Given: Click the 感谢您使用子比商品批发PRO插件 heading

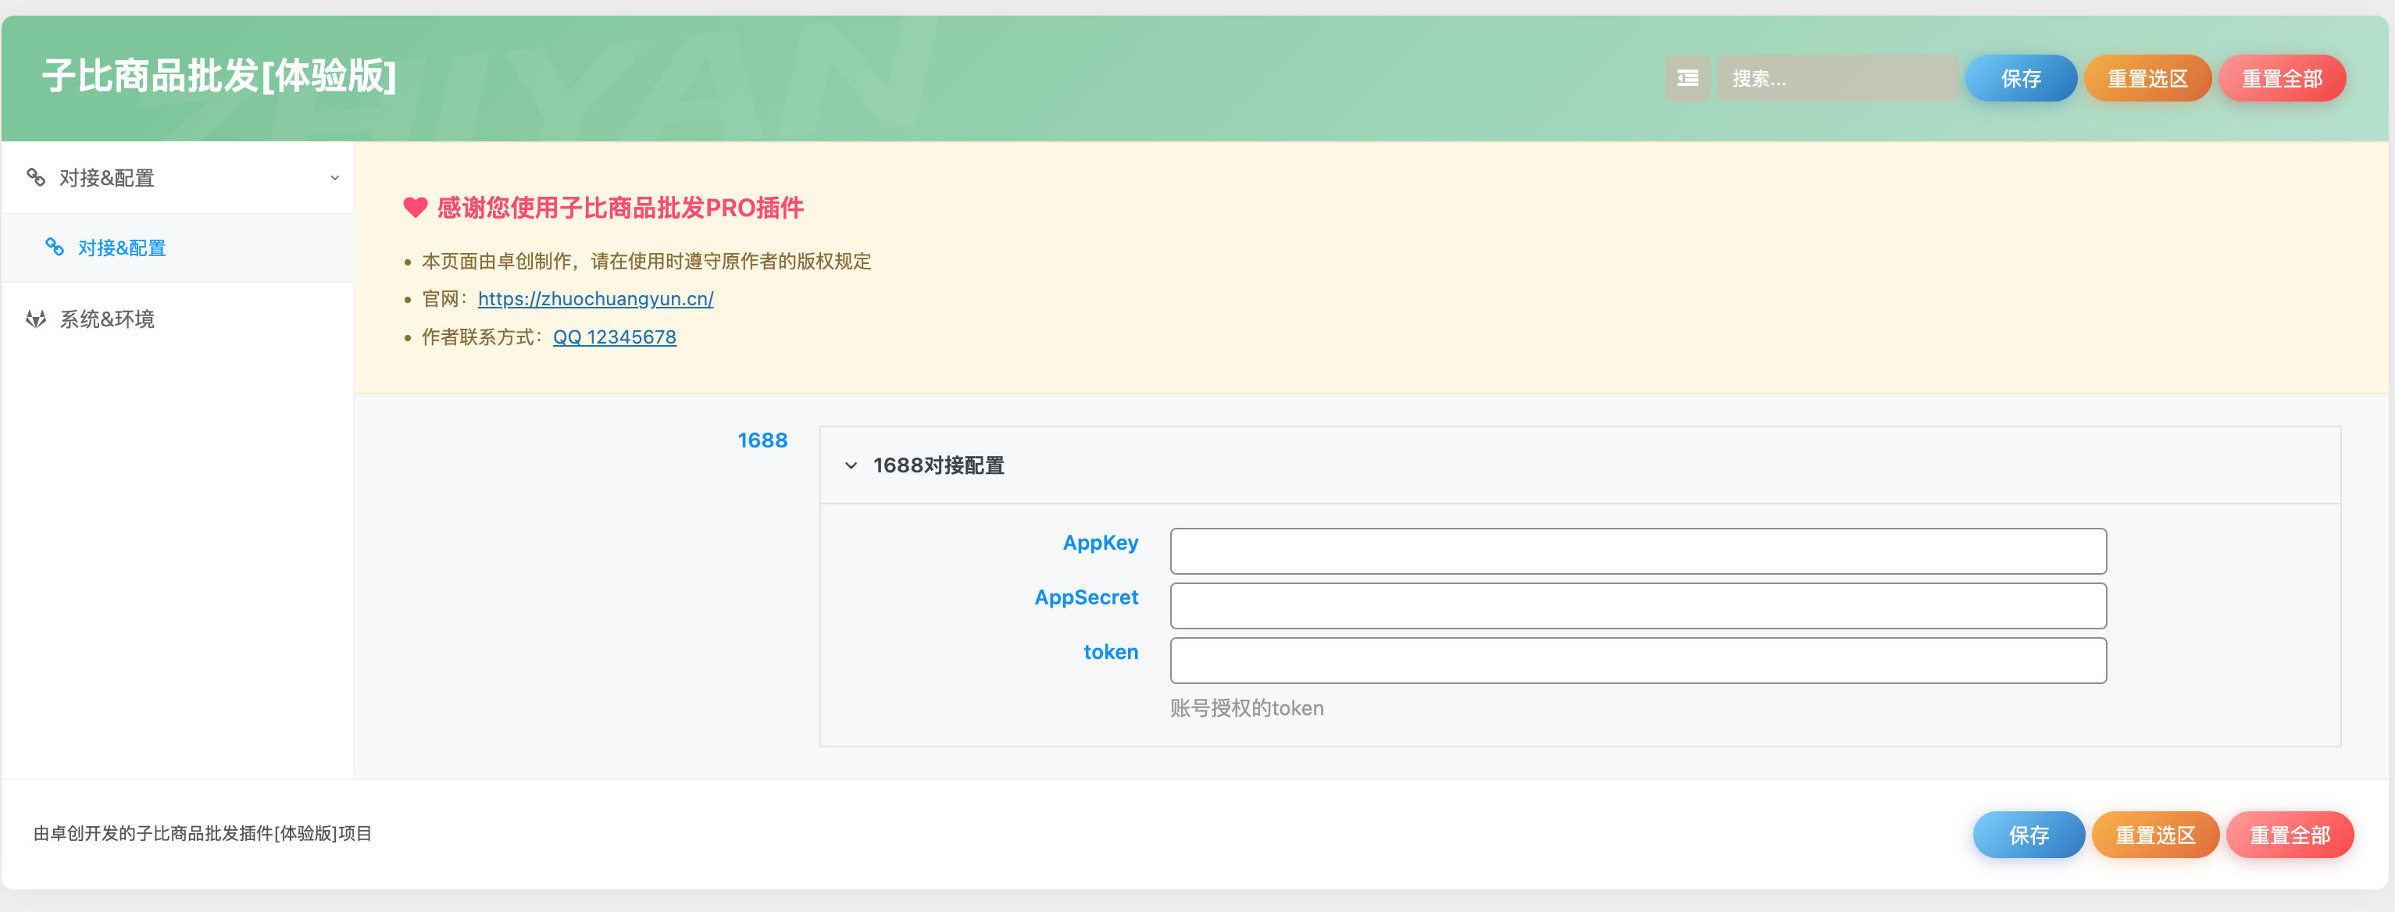Looking at the screenshot, I should coord(620,208).
